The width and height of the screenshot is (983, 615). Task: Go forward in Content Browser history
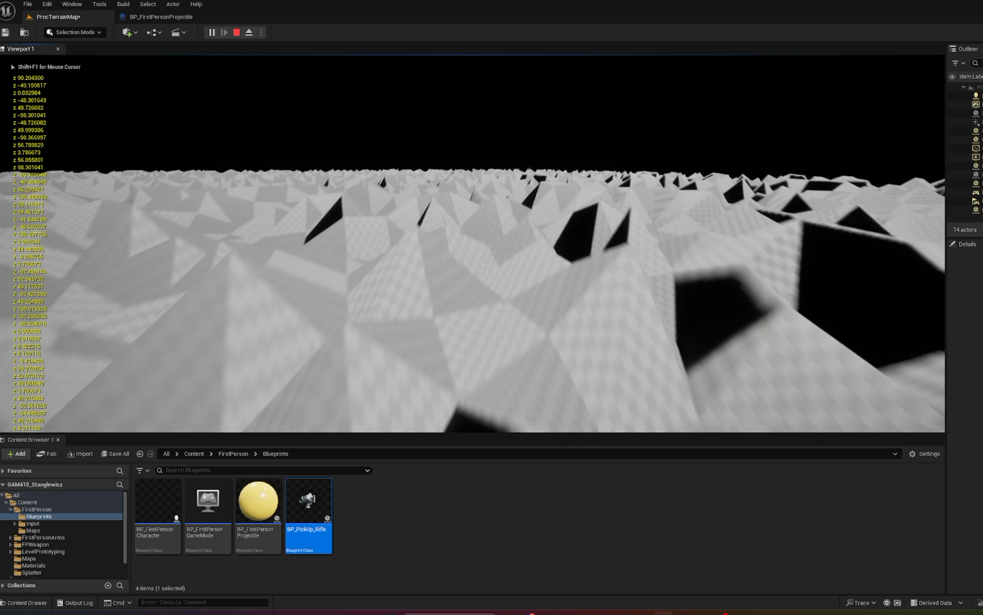[x=151, y=454]
